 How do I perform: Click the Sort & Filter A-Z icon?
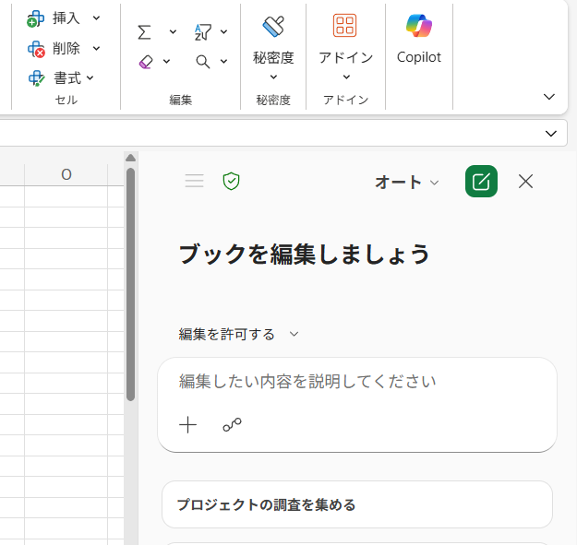pos(203,32)
